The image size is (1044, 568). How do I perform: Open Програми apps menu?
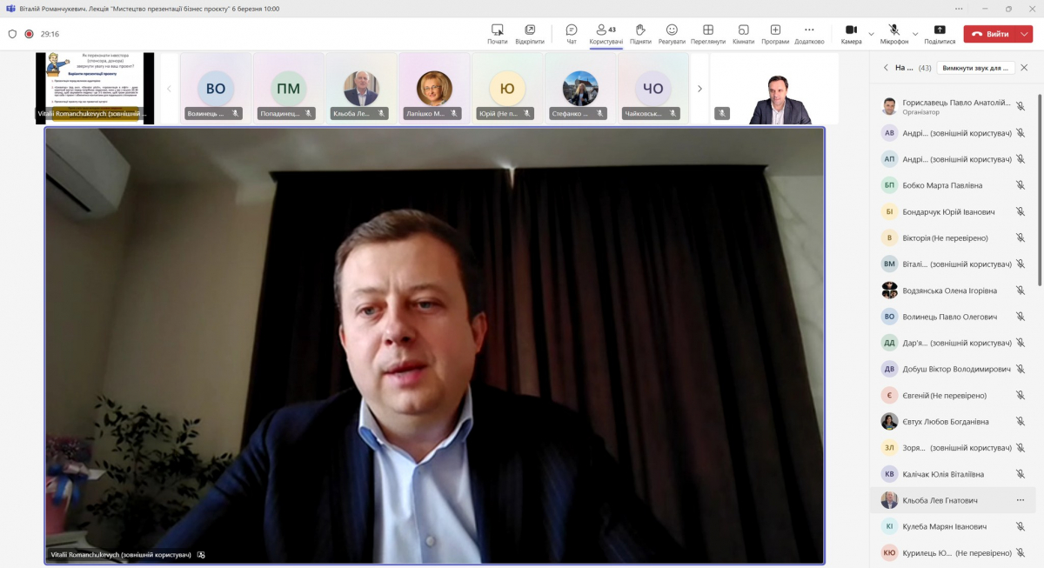tap(775, 33)
